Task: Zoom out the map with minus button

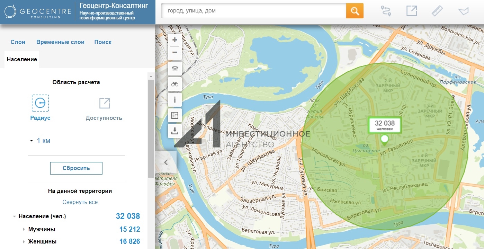Action: [x=175, y=52]
